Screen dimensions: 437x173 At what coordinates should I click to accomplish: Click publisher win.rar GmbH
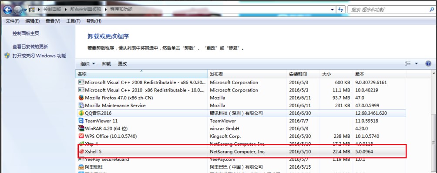pyautogui.click(x=224, y=129)
